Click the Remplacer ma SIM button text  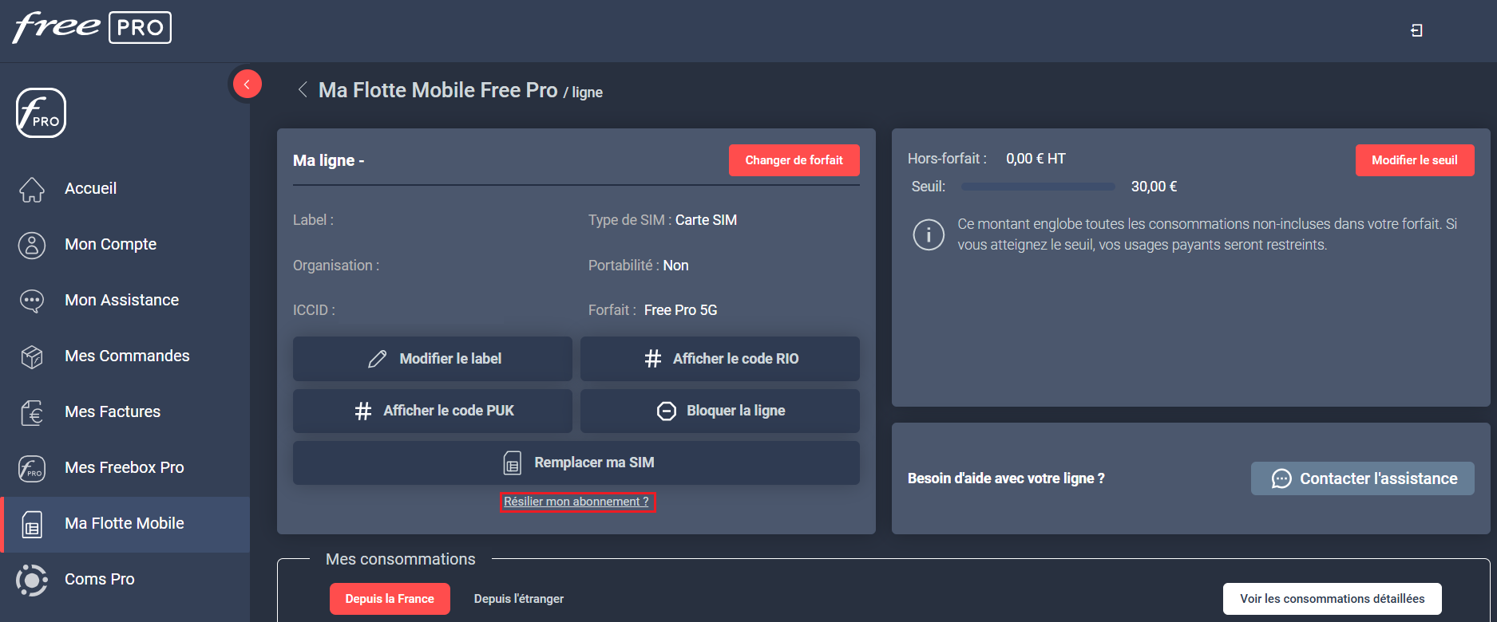594,463
